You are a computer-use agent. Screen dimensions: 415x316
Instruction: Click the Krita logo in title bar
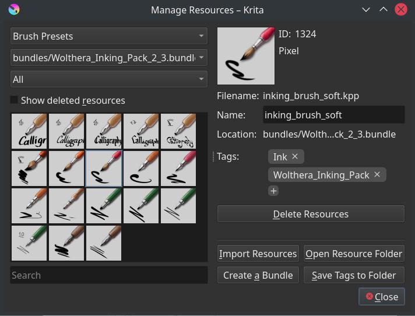pos(14,9)
